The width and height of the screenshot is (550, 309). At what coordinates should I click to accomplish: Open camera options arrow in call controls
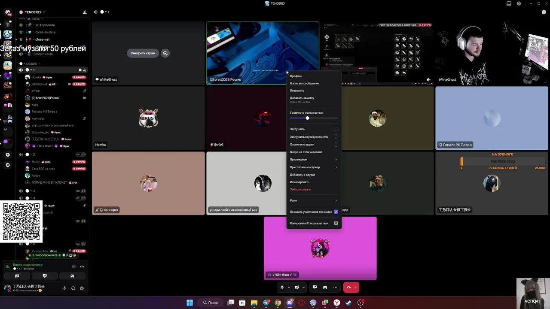coord(303,288)
